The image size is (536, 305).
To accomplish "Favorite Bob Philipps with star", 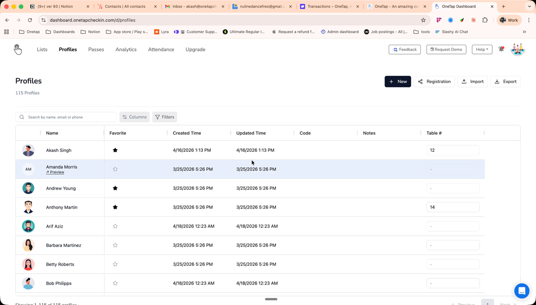I will click(115, 283).
